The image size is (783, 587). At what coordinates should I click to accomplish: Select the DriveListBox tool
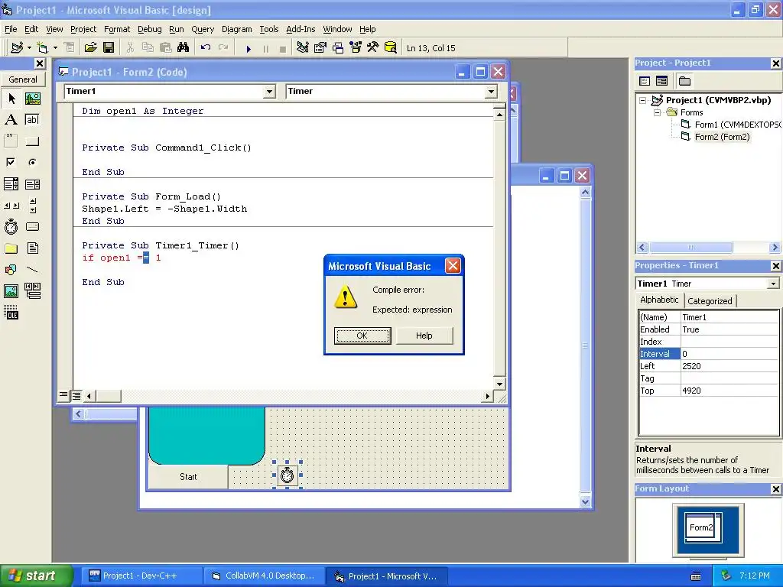click(x=32, y=226)
